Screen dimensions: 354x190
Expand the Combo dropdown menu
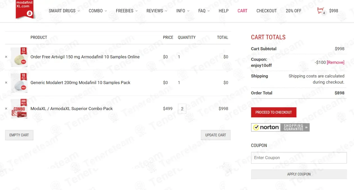pos(98,11)
